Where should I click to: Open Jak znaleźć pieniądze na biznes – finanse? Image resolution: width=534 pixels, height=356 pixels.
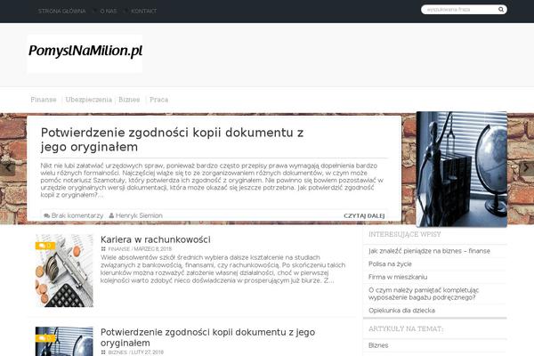(429, 251)
